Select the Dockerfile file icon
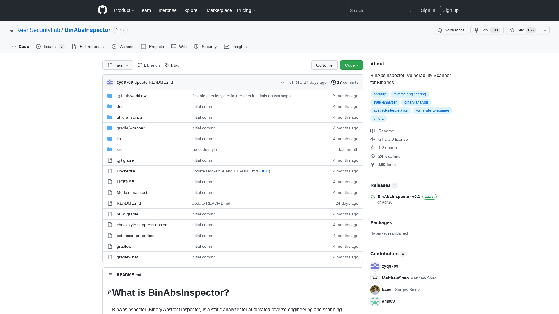This screenshot has width=559, height=314. tap(110, 171)
